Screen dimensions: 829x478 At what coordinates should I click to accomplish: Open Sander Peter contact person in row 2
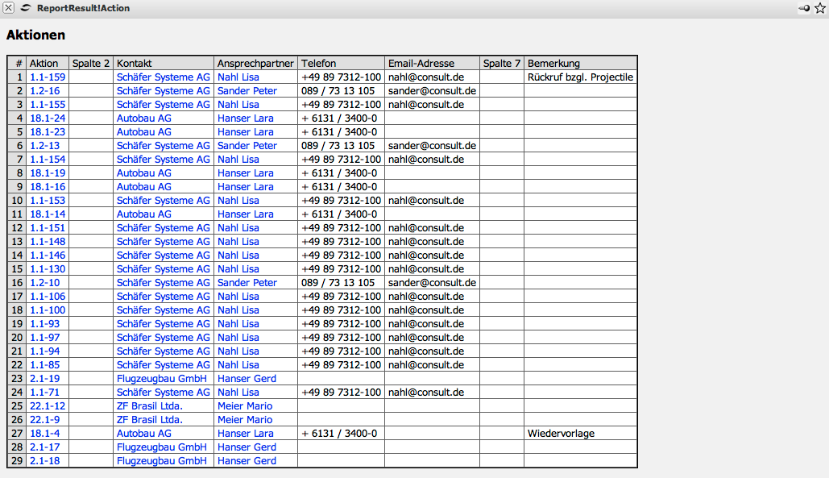(x=247, y=91)
